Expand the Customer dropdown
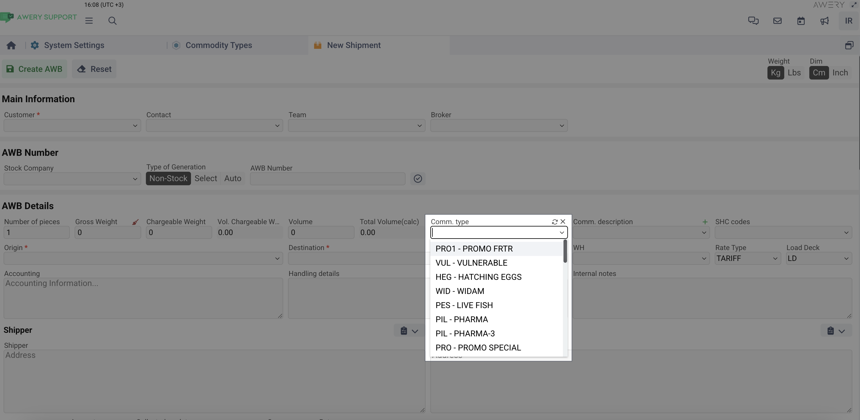This screenshot has width=860, height=420. pyautogui.click(x=72, y=126)
